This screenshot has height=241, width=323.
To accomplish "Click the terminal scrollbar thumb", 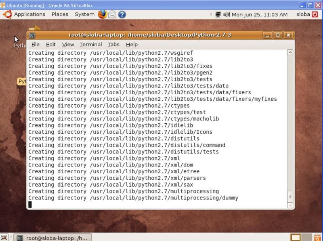I will [x=290, y=197].
